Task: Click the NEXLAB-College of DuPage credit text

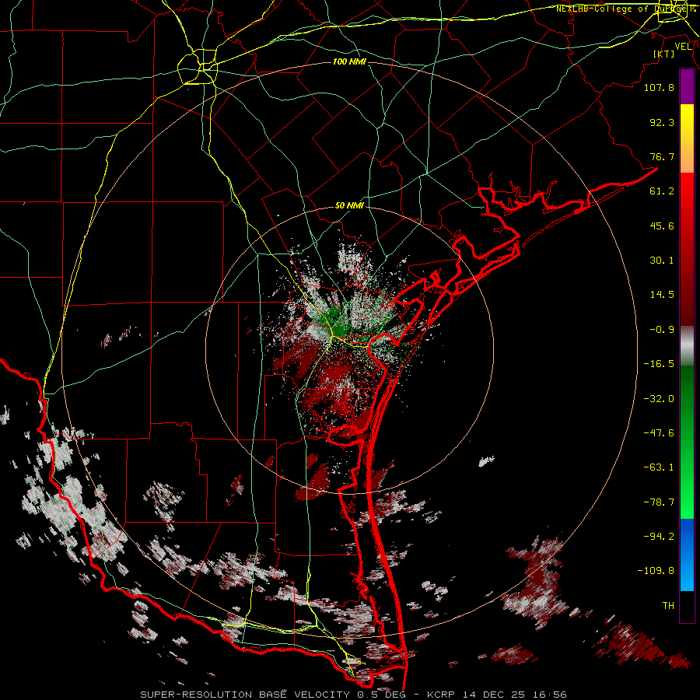Action: pyautogui.click(x=625, y=9)
